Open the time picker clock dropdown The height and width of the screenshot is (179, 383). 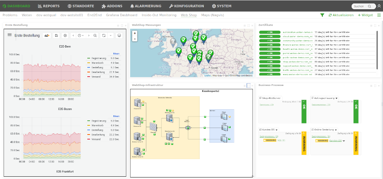pyautogui.click(x=81, y=35)
